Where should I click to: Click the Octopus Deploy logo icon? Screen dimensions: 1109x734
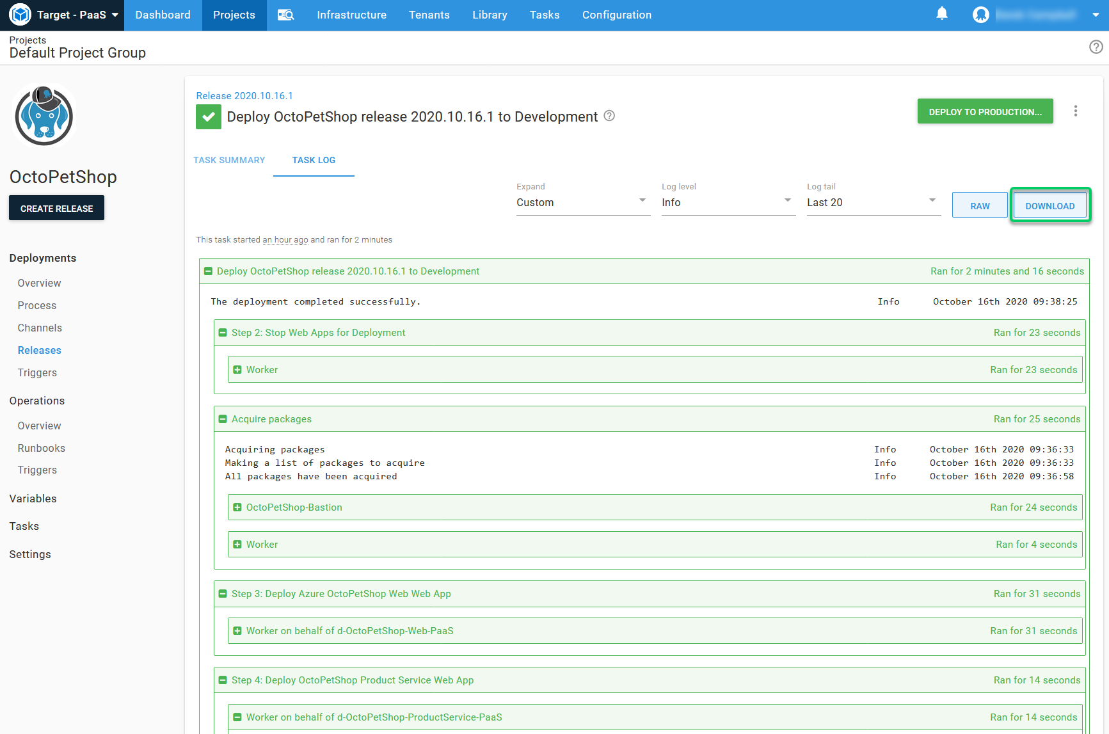click(20, 15)
